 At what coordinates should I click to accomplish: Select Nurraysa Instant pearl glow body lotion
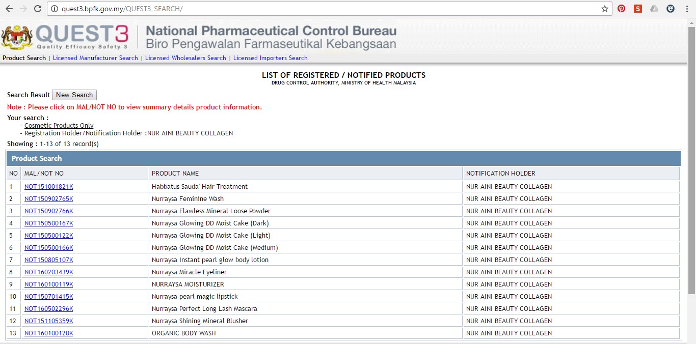[210, 260]
